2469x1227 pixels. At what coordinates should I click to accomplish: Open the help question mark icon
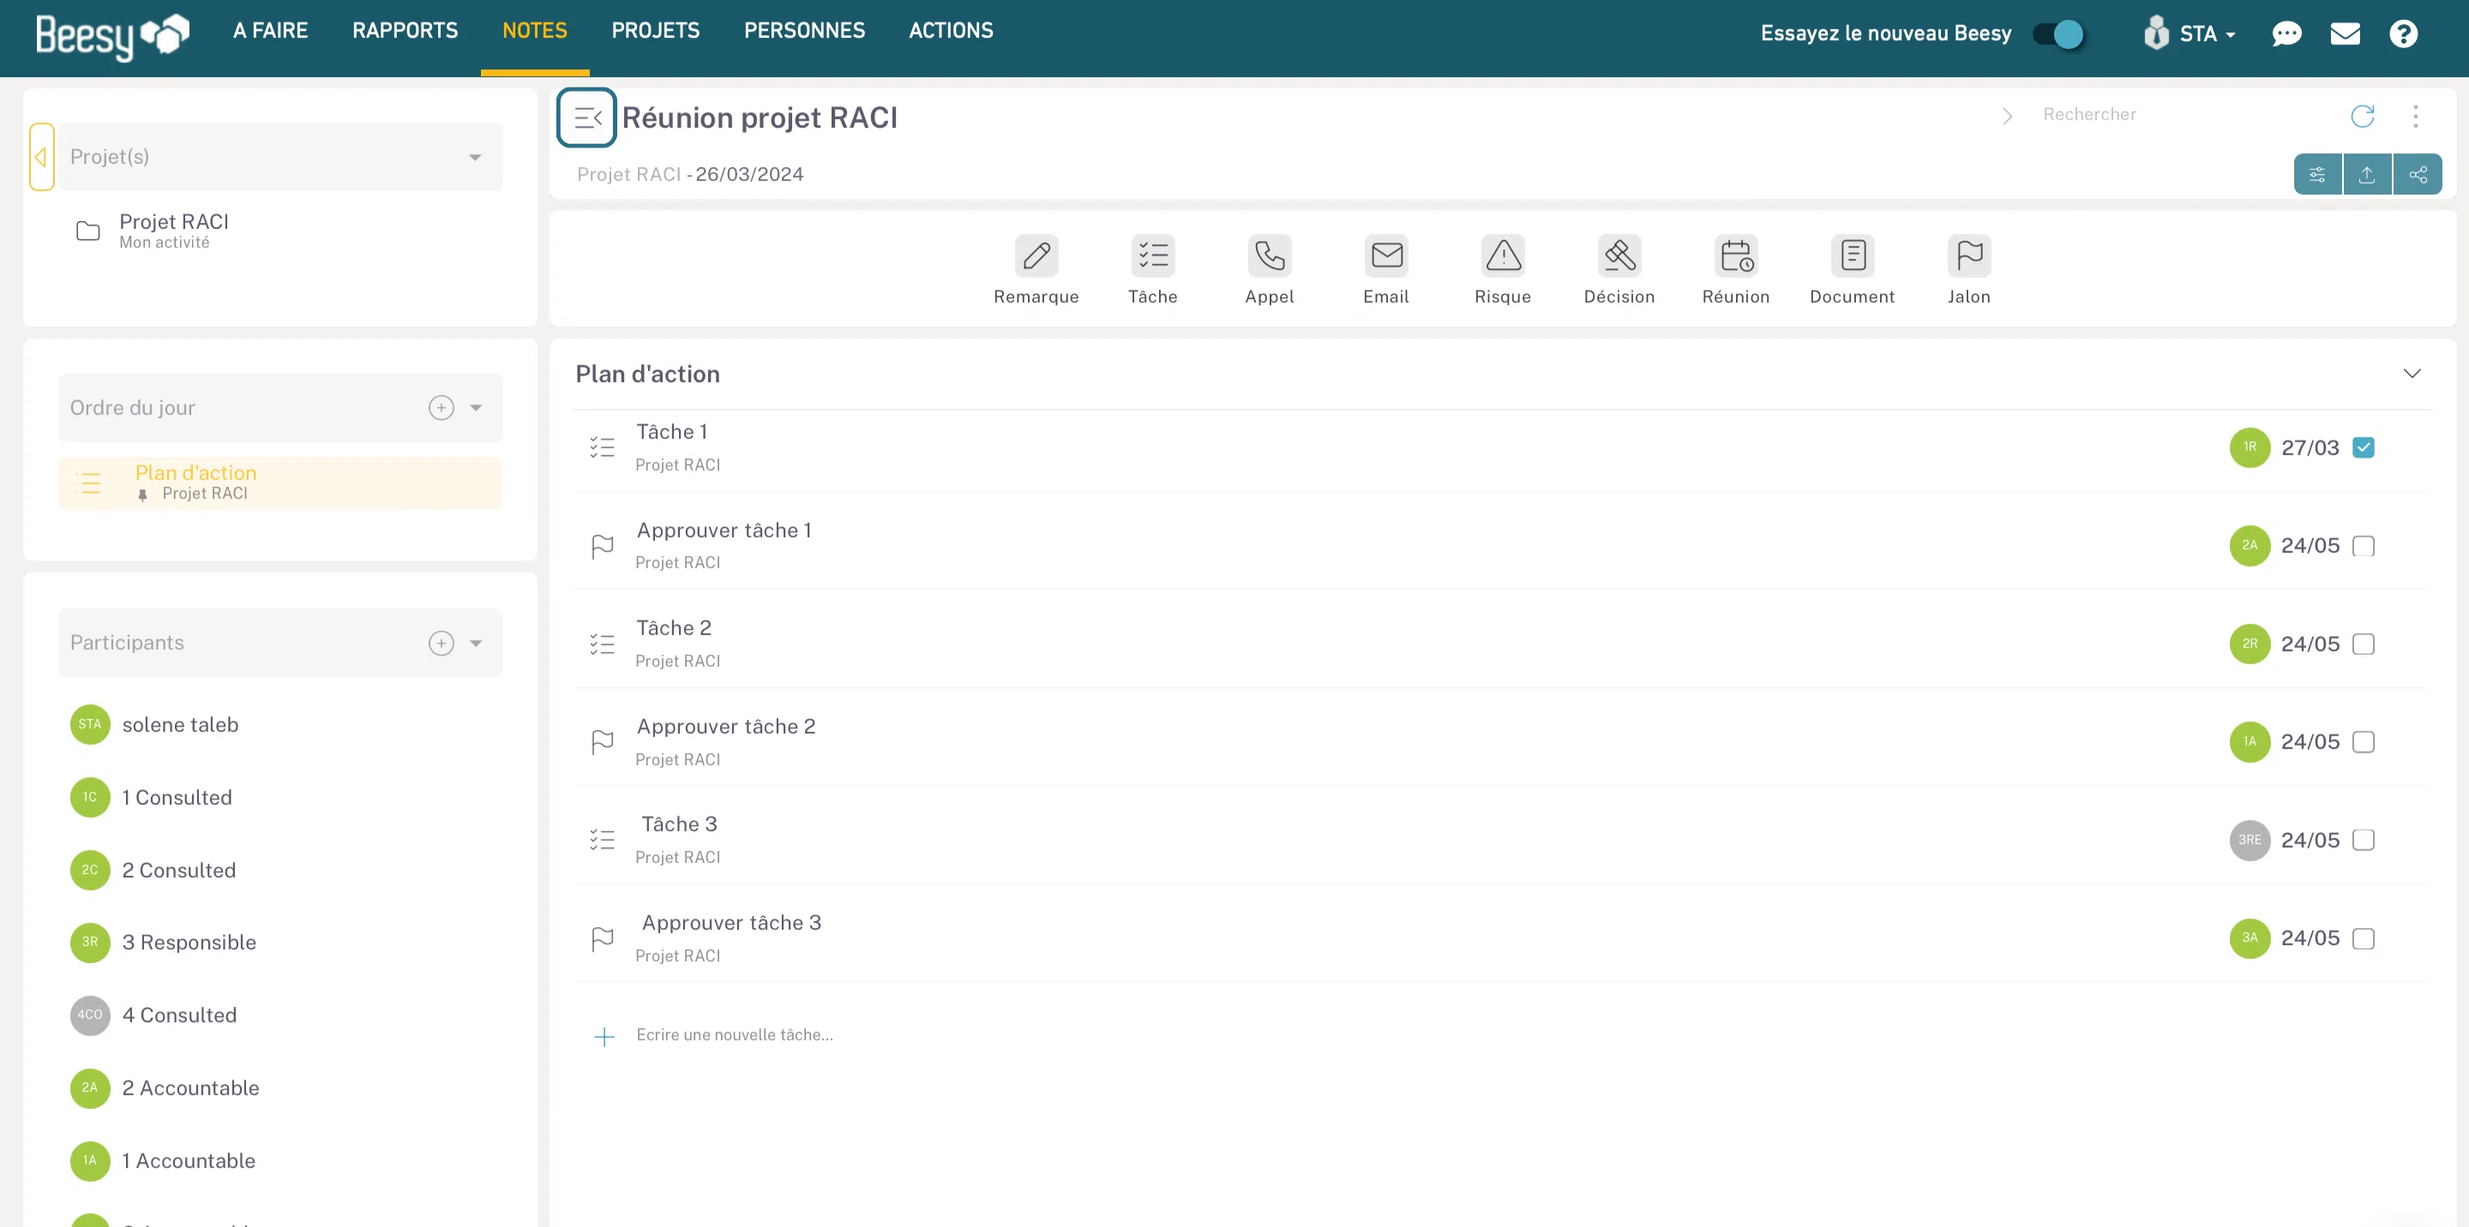tap(2403, 34)
